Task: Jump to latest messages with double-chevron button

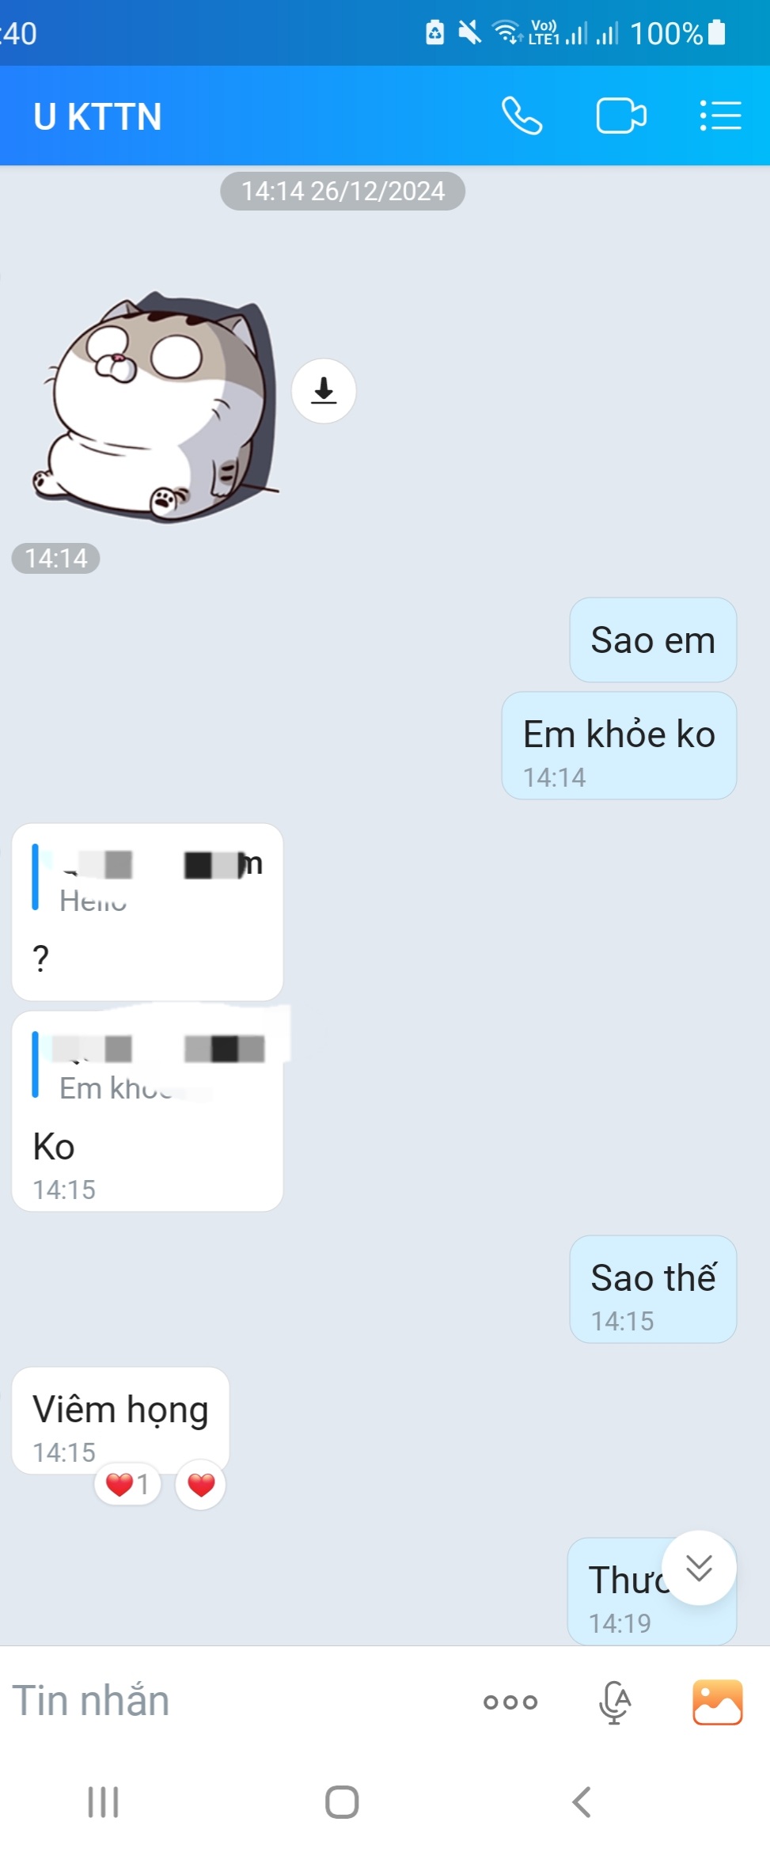Action: pos(699,1568)
